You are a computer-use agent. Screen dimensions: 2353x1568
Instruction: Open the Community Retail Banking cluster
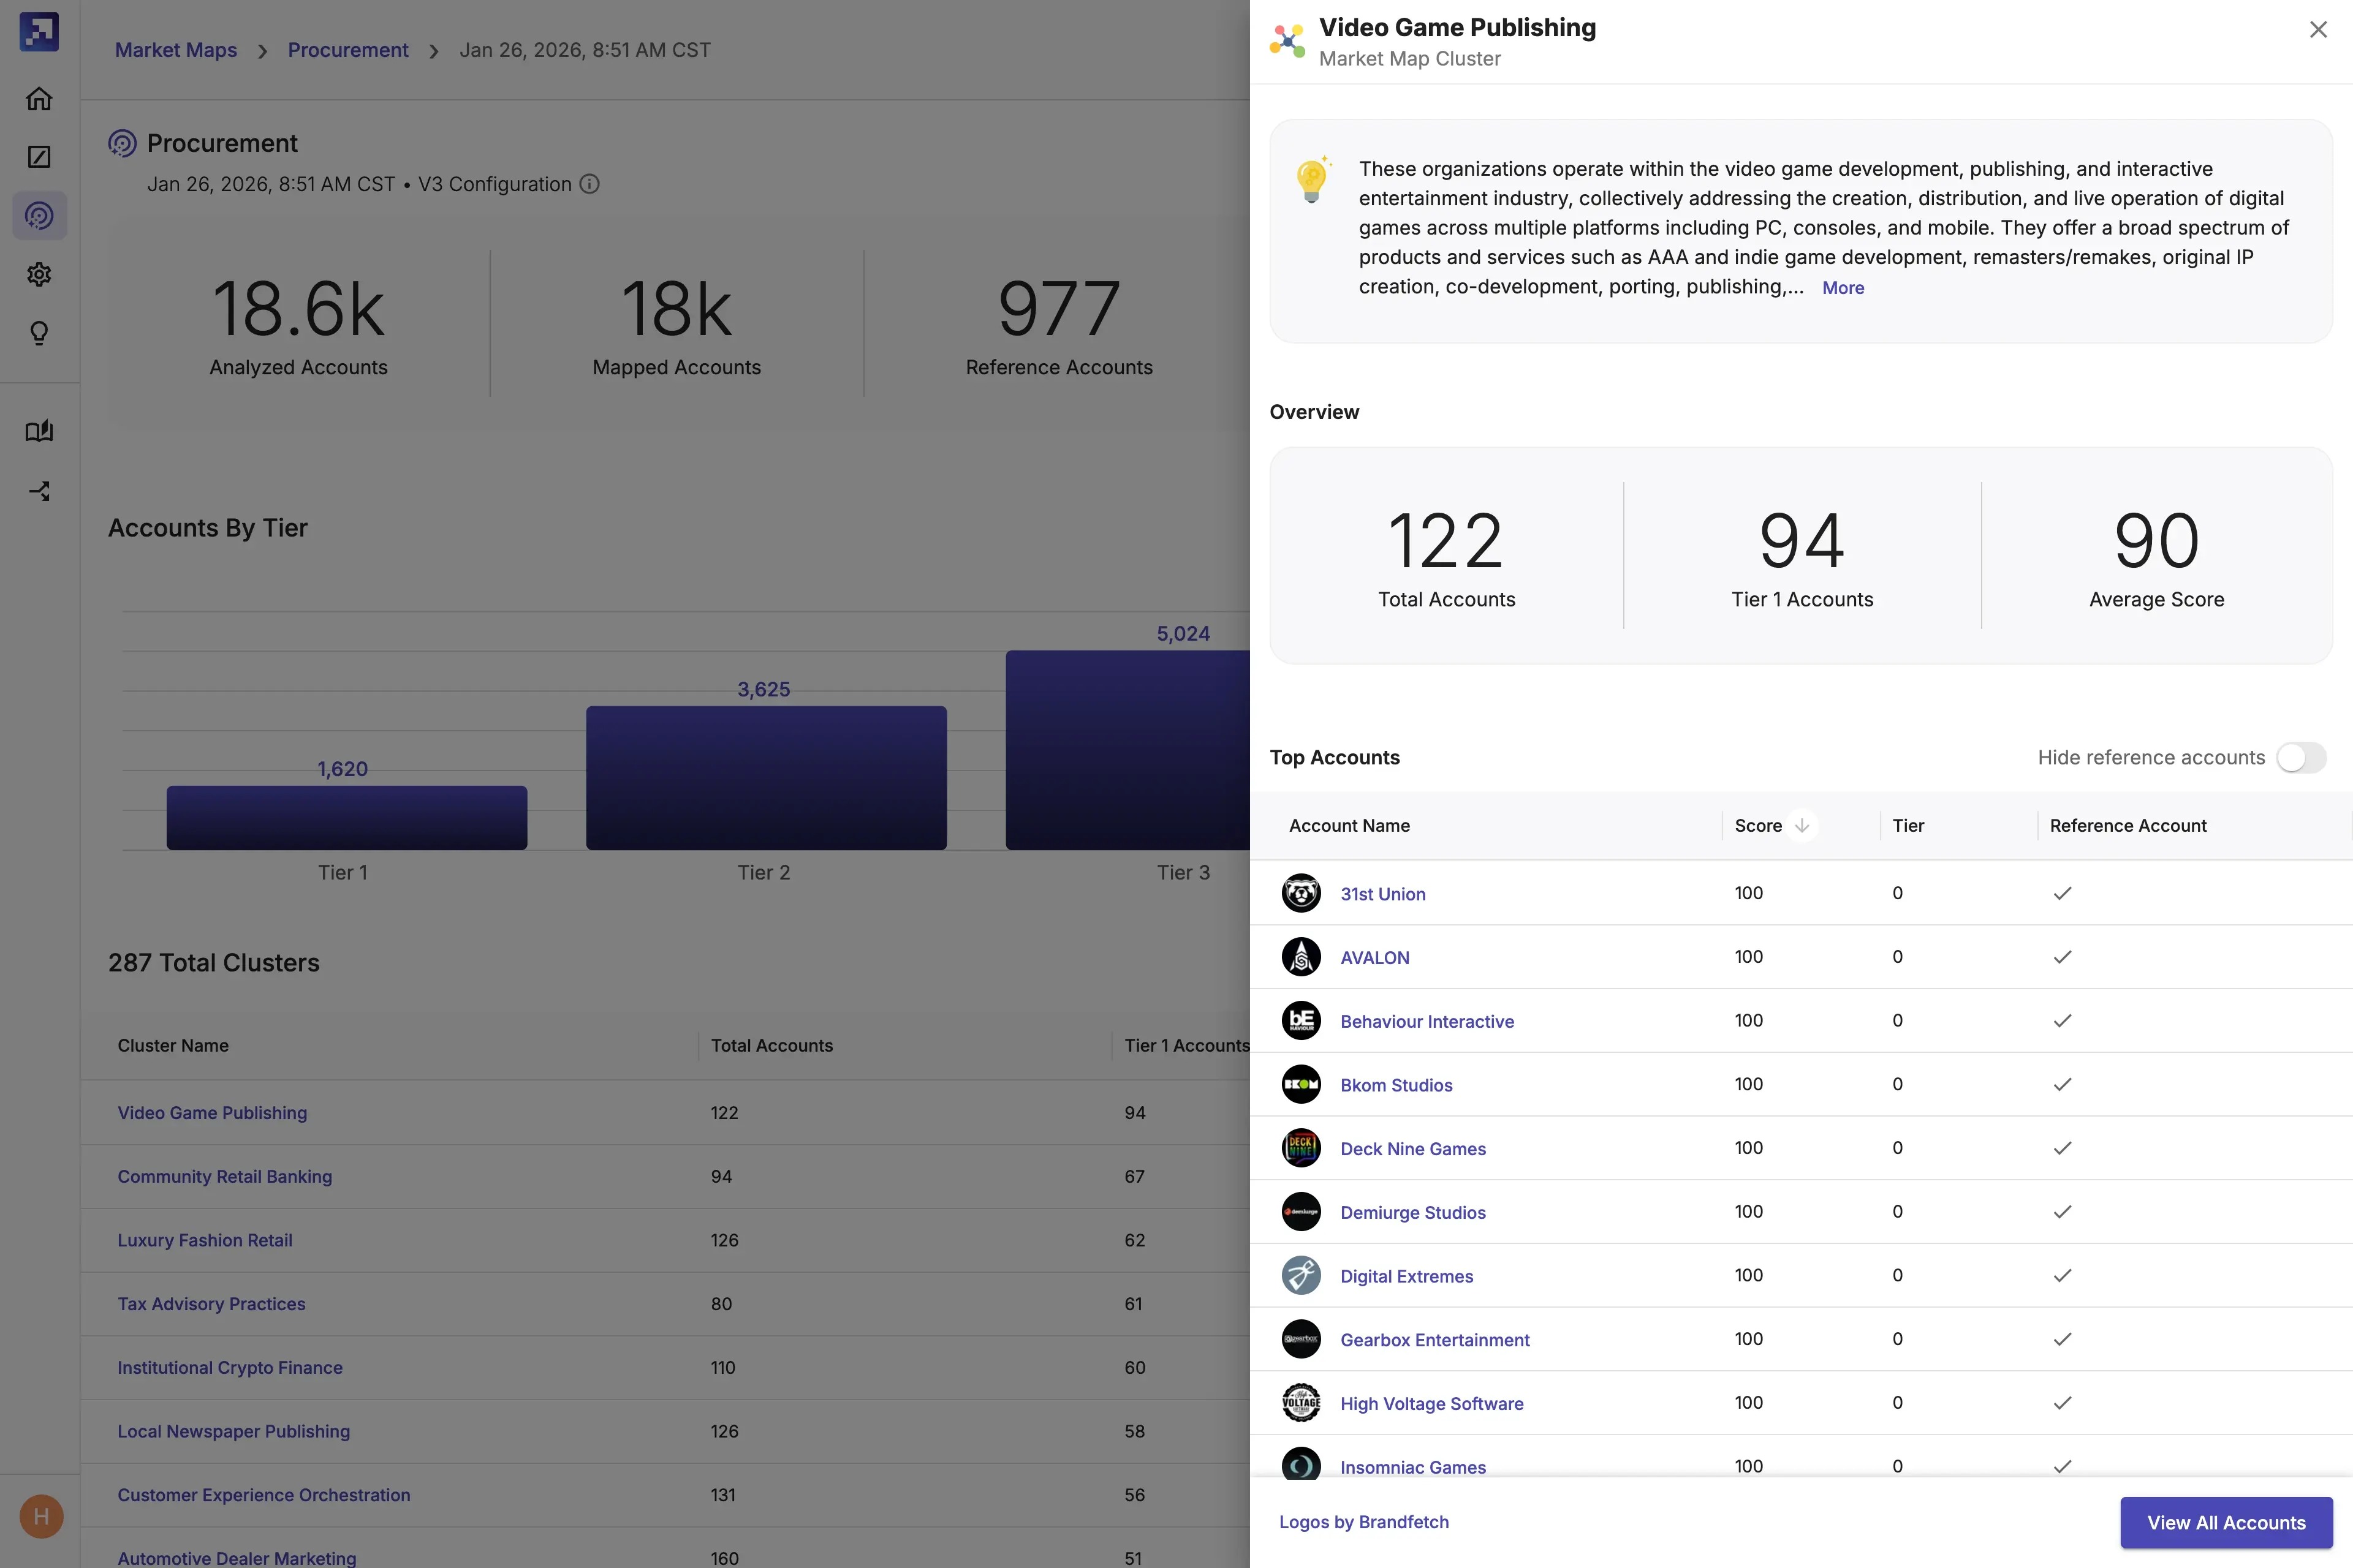[224, 1177]
